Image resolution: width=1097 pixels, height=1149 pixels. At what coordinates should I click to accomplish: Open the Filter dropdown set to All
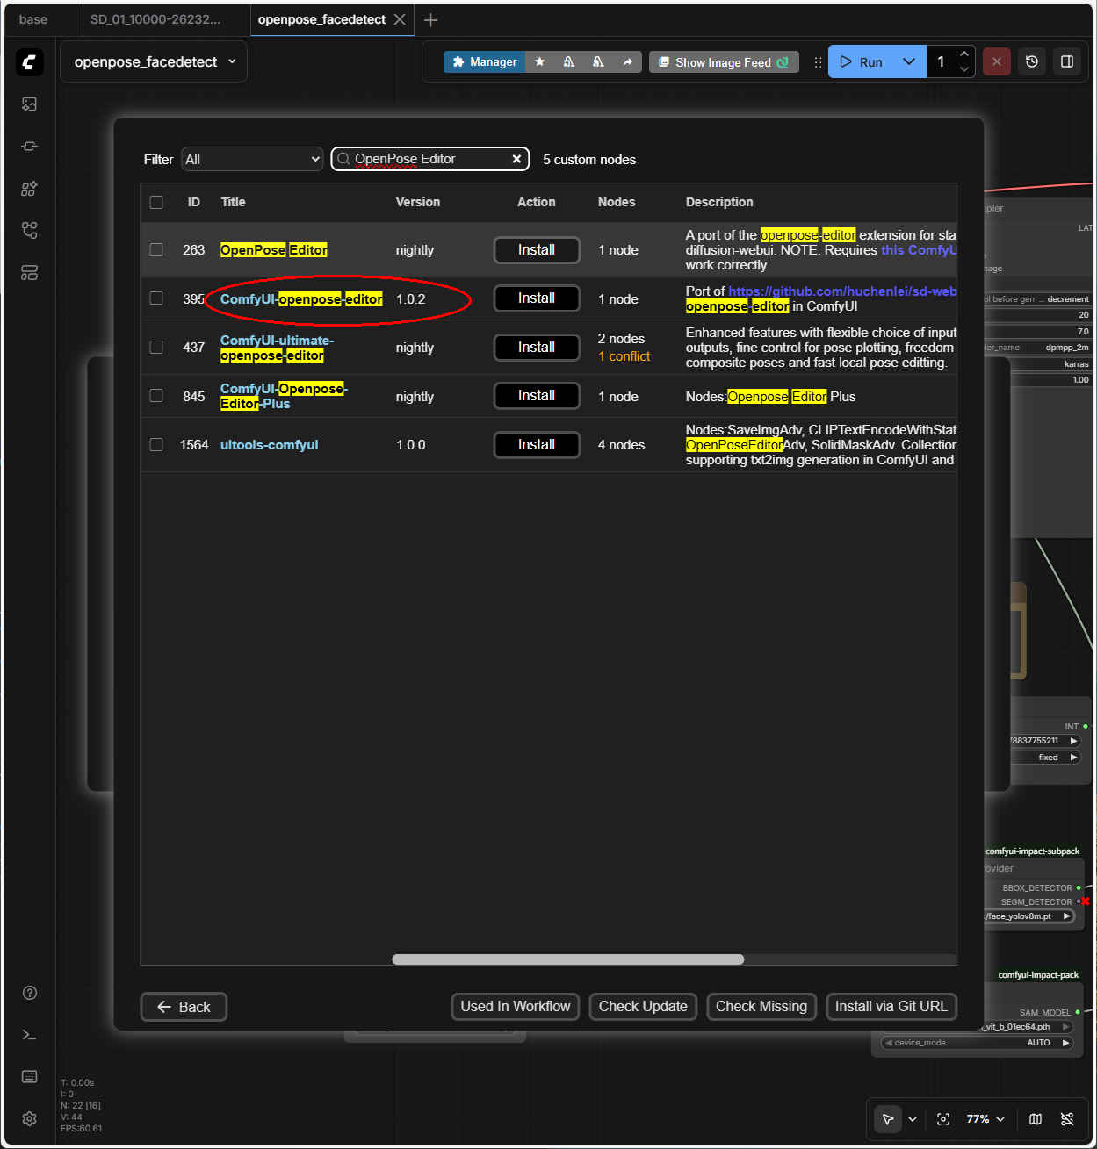point(253,160)
